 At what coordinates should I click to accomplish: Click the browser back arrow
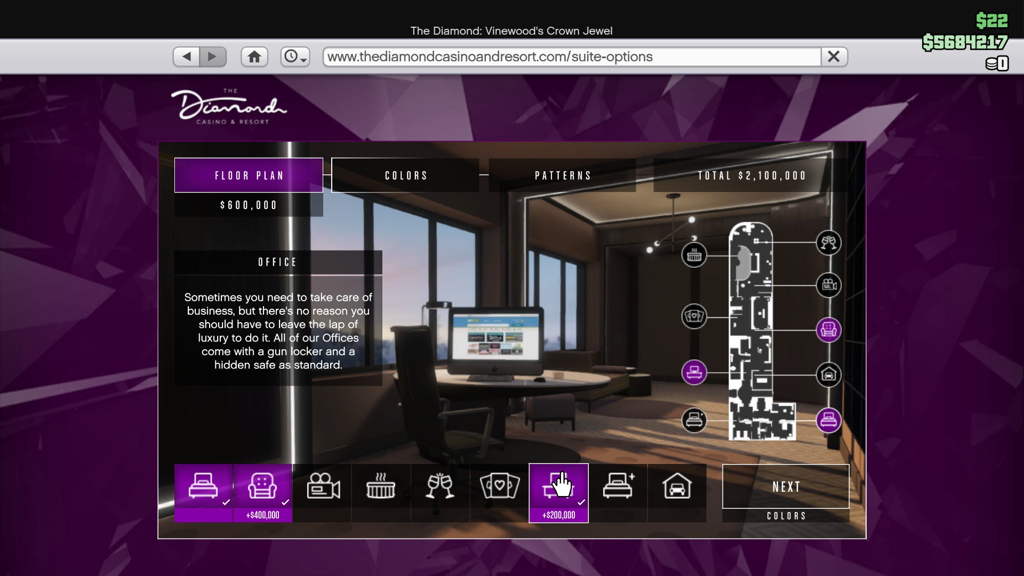(186, 57)
